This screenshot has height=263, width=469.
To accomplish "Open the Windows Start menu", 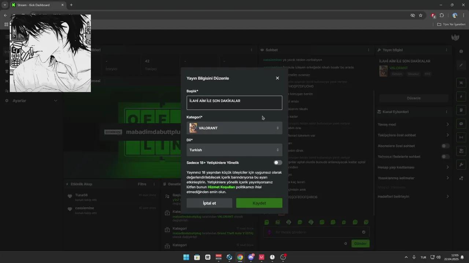I will coord(186,257).
